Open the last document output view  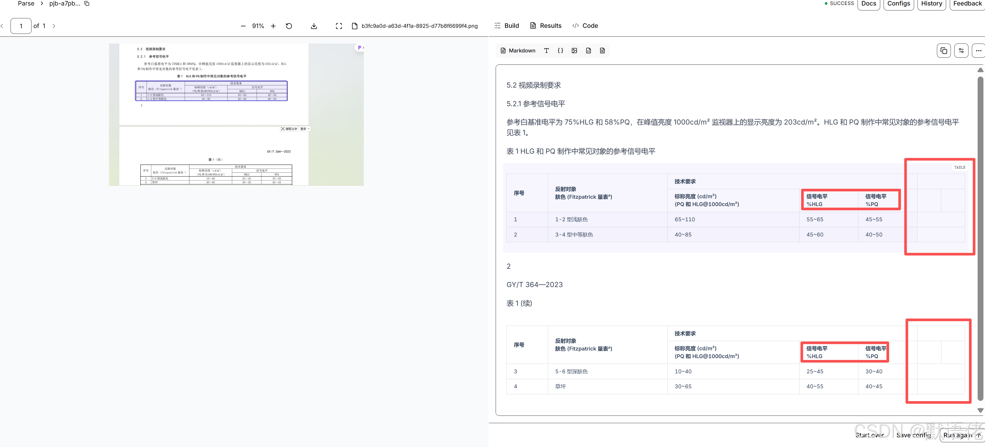(602, 50)
